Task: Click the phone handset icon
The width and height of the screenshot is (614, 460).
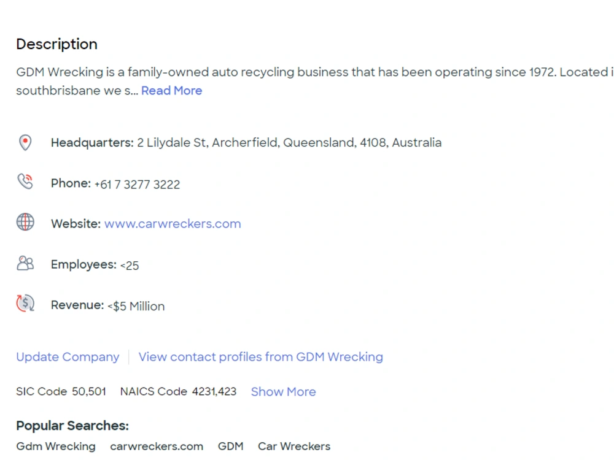Action: tap(25, 182)
